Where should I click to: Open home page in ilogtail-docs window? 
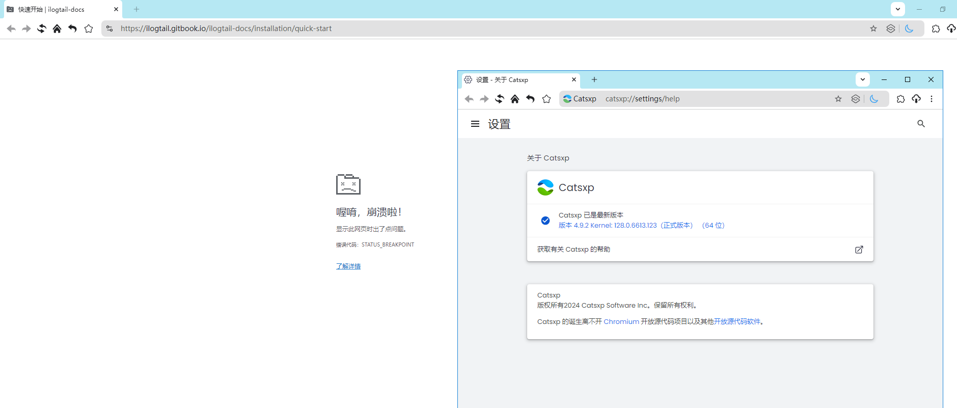(57, 29)
